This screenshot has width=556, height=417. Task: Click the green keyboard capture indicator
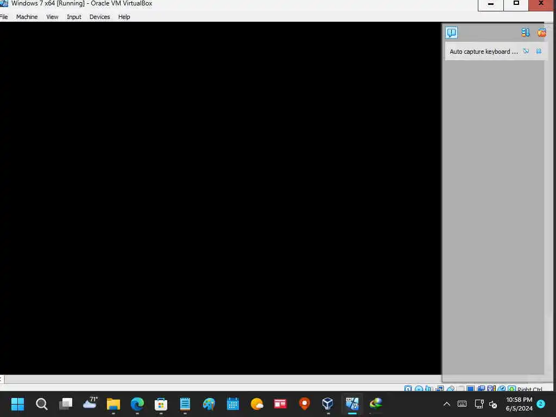pyautogui.click(x=511, y=389)
